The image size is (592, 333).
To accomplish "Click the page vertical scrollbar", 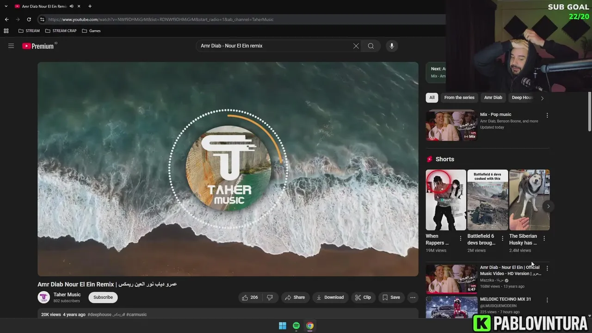I will [x=589, y=111].
